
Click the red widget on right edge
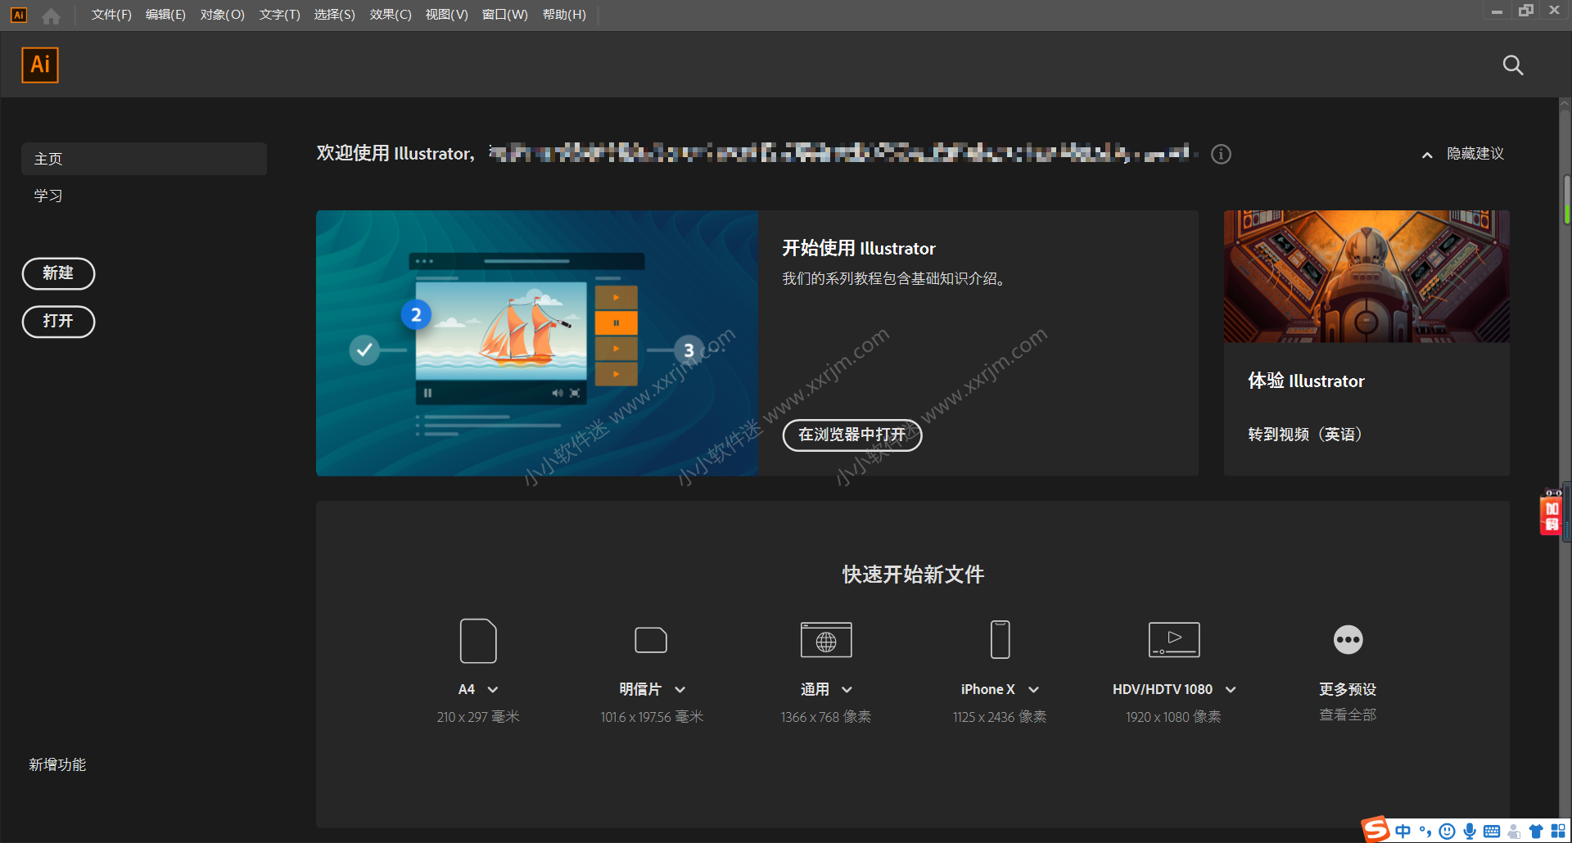coord(1552,512)
